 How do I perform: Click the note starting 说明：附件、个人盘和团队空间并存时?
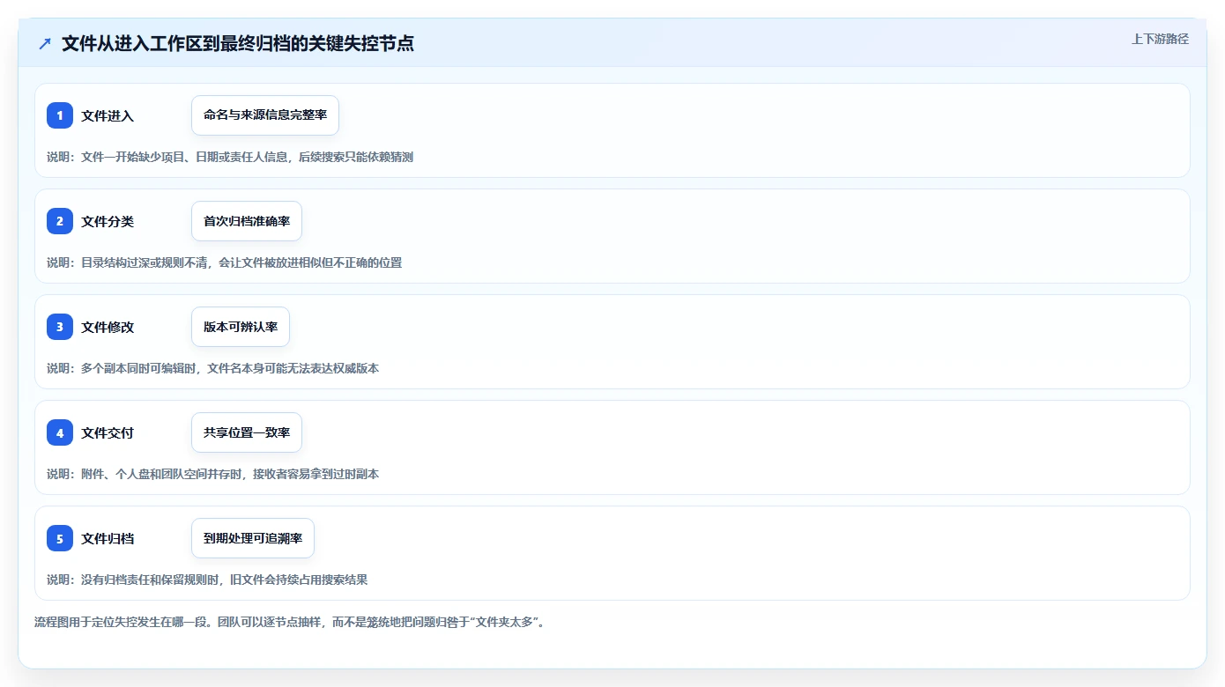pos(213,474)
